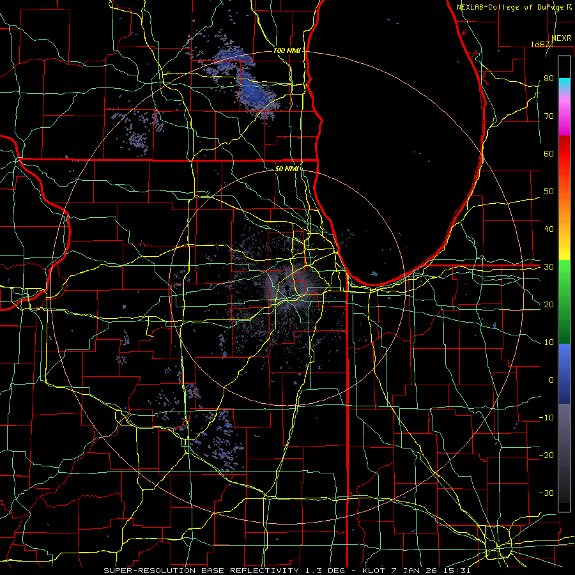Click the 60 value on the dBZ scale
Screen dimensions: 575x575
click(x=549, y=153)
